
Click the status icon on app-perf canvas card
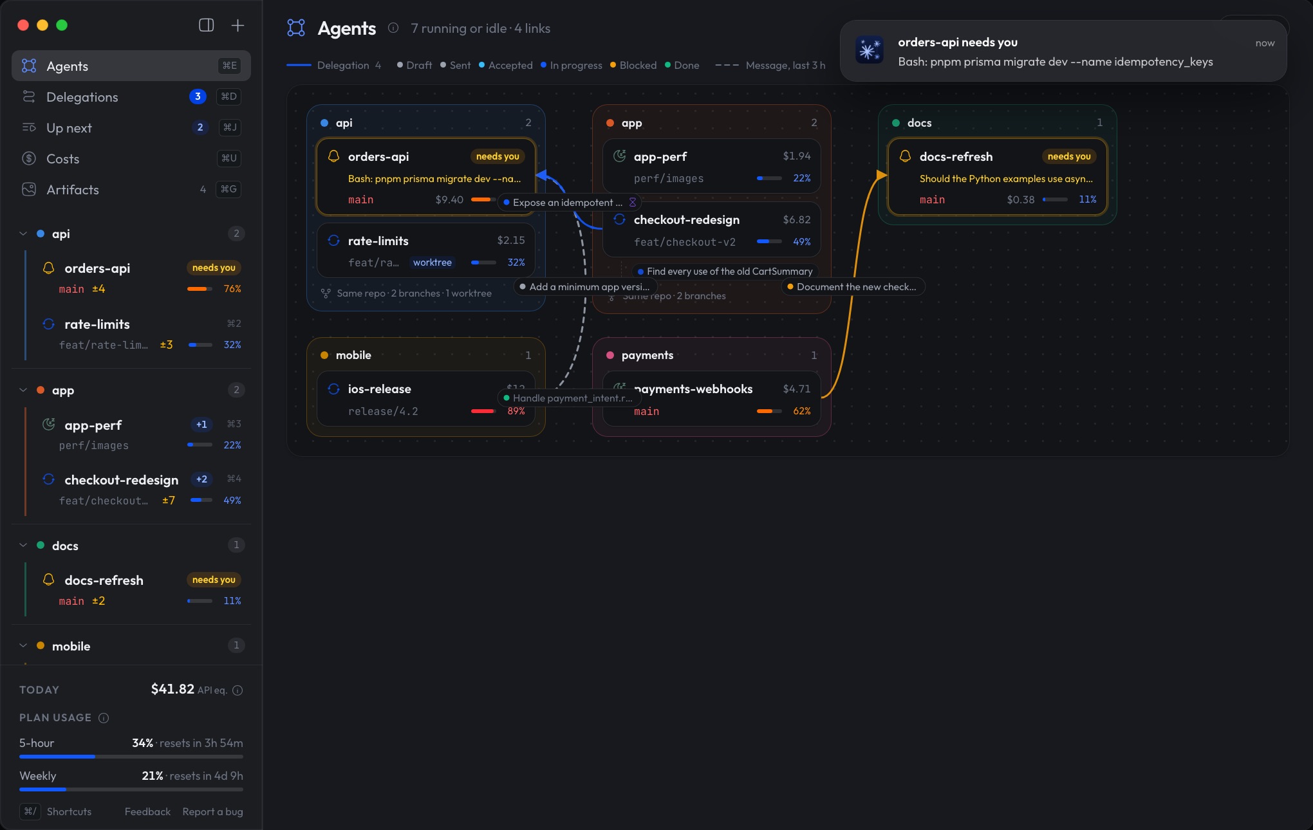pyautogui.click(x=619, y=156)
